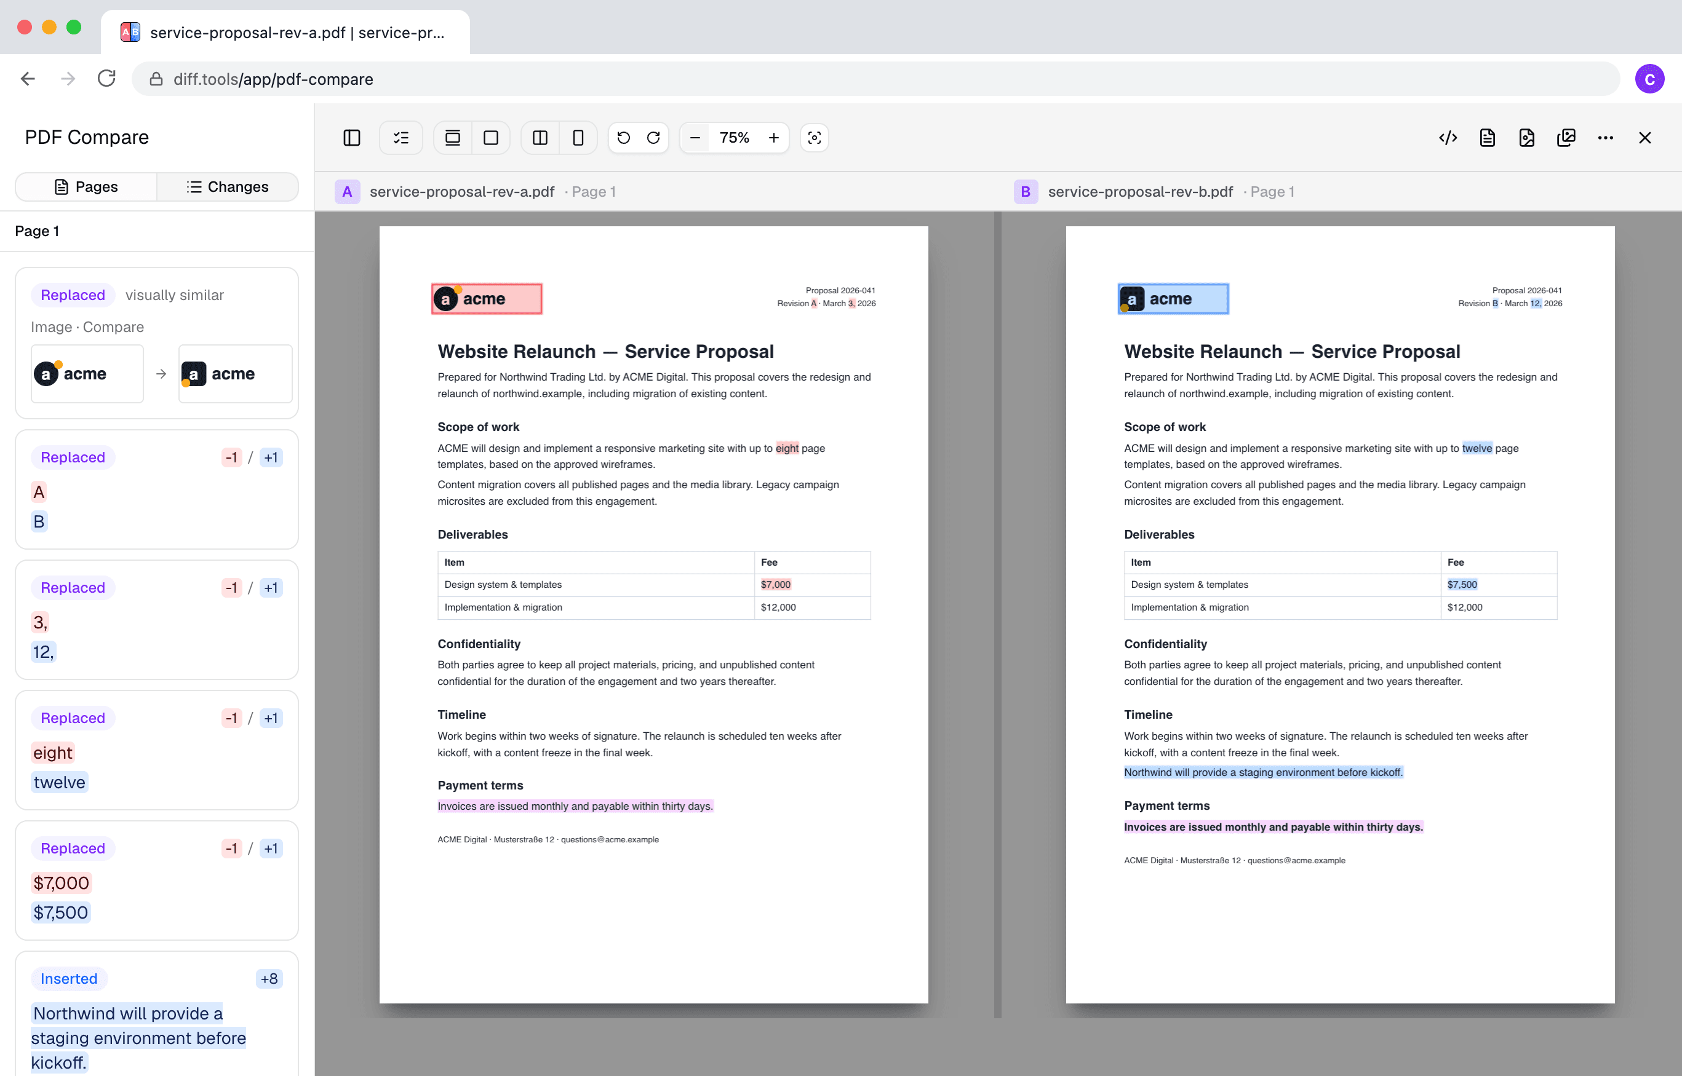Click bold Invoices sentence in document B
Image resolution: width=1682 pixels, height=1076 pixels.
click(x=1273, y=827)
